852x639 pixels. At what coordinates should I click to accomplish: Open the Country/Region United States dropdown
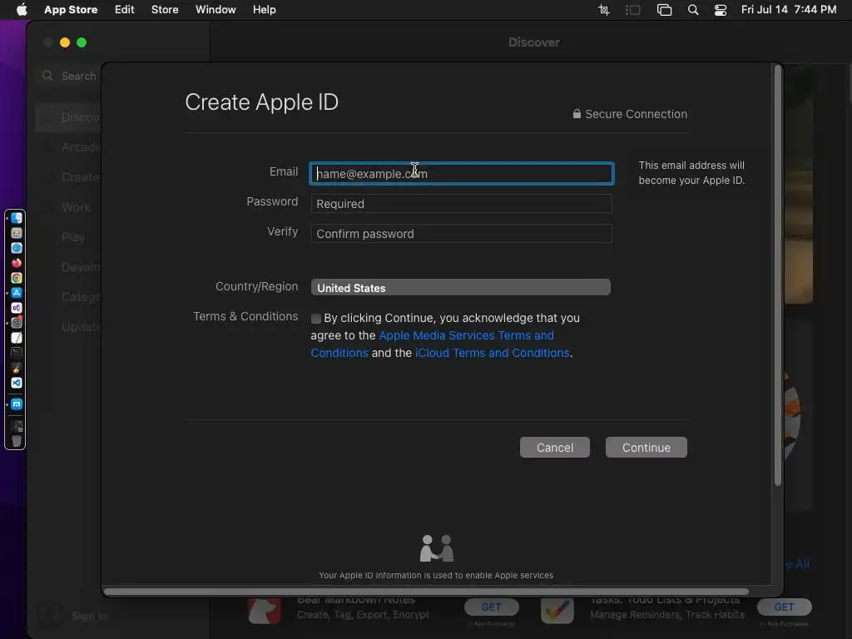[x=461, y=287]
